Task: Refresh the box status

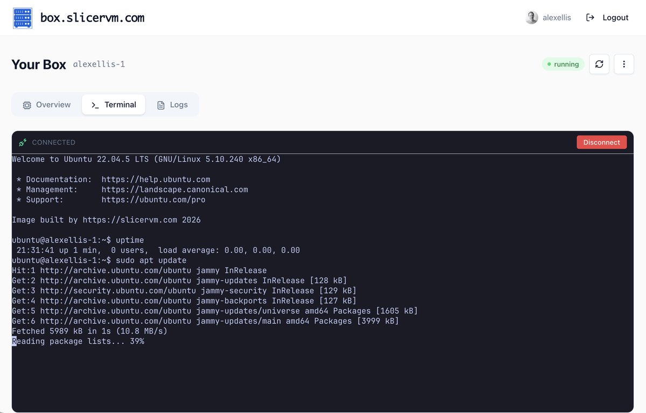Action: click(599, 64)
